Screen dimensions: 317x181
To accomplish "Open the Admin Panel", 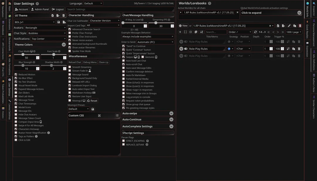I will click(40, 9).
